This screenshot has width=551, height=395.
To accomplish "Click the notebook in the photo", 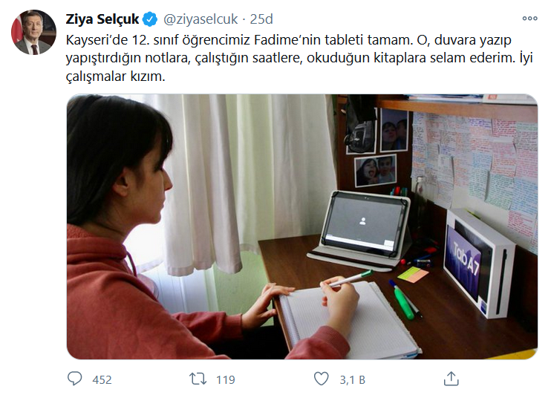I will coord(351,320).
